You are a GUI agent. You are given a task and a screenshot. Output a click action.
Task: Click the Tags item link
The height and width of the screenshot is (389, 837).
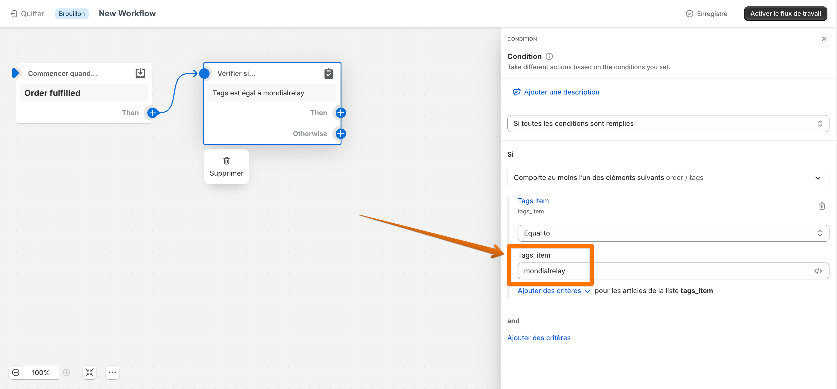tap(533, 201)
